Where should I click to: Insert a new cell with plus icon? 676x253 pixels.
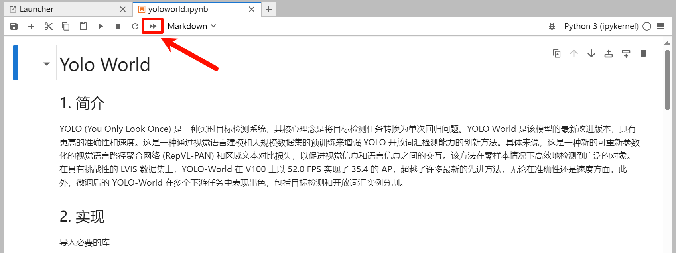(x=31, y=26)
